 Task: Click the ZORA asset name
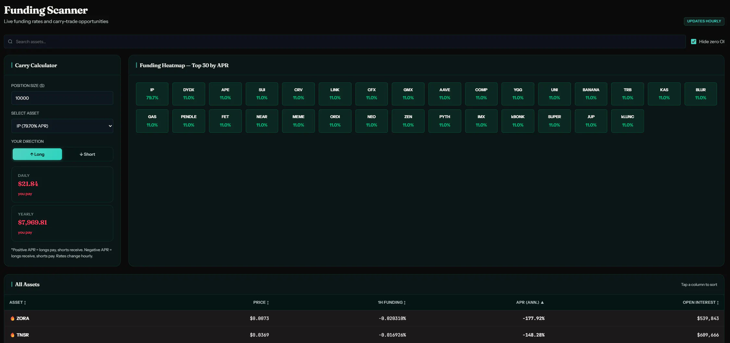pos(23,318)
